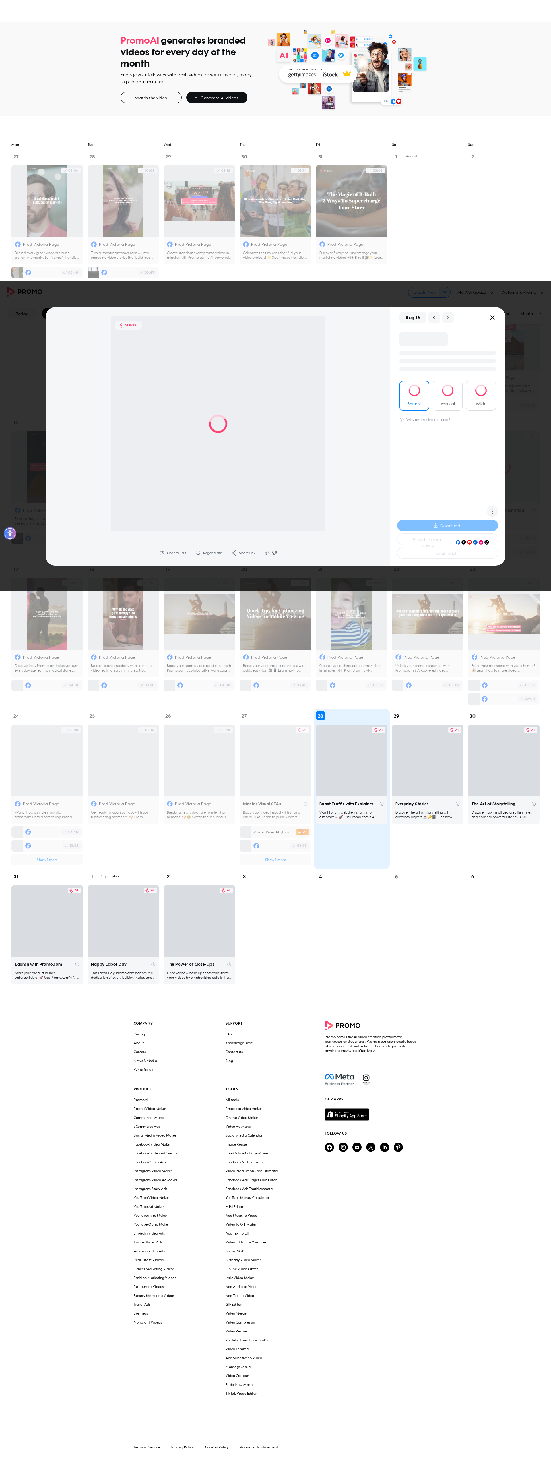This screenshot has width=551, height=1457.
Task: Open the B-Roll video thumbnail on the 31st
Action: pyautogui.click(x=352, y=201)
